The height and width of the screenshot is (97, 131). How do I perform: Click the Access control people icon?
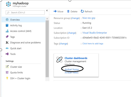tap(7, 31)
